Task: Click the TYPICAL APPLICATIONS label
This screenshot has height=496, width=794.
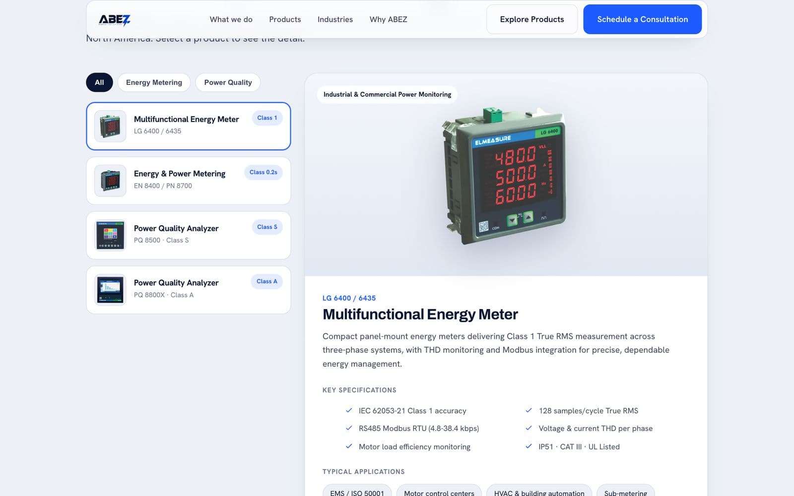Action: 363,472
